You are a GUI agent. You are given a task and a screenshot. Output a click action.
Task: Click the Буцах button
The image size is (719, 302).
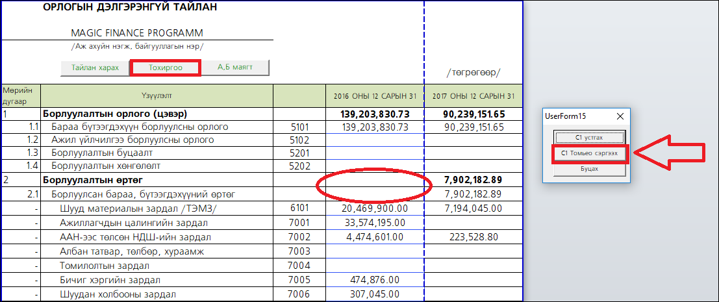589,168
